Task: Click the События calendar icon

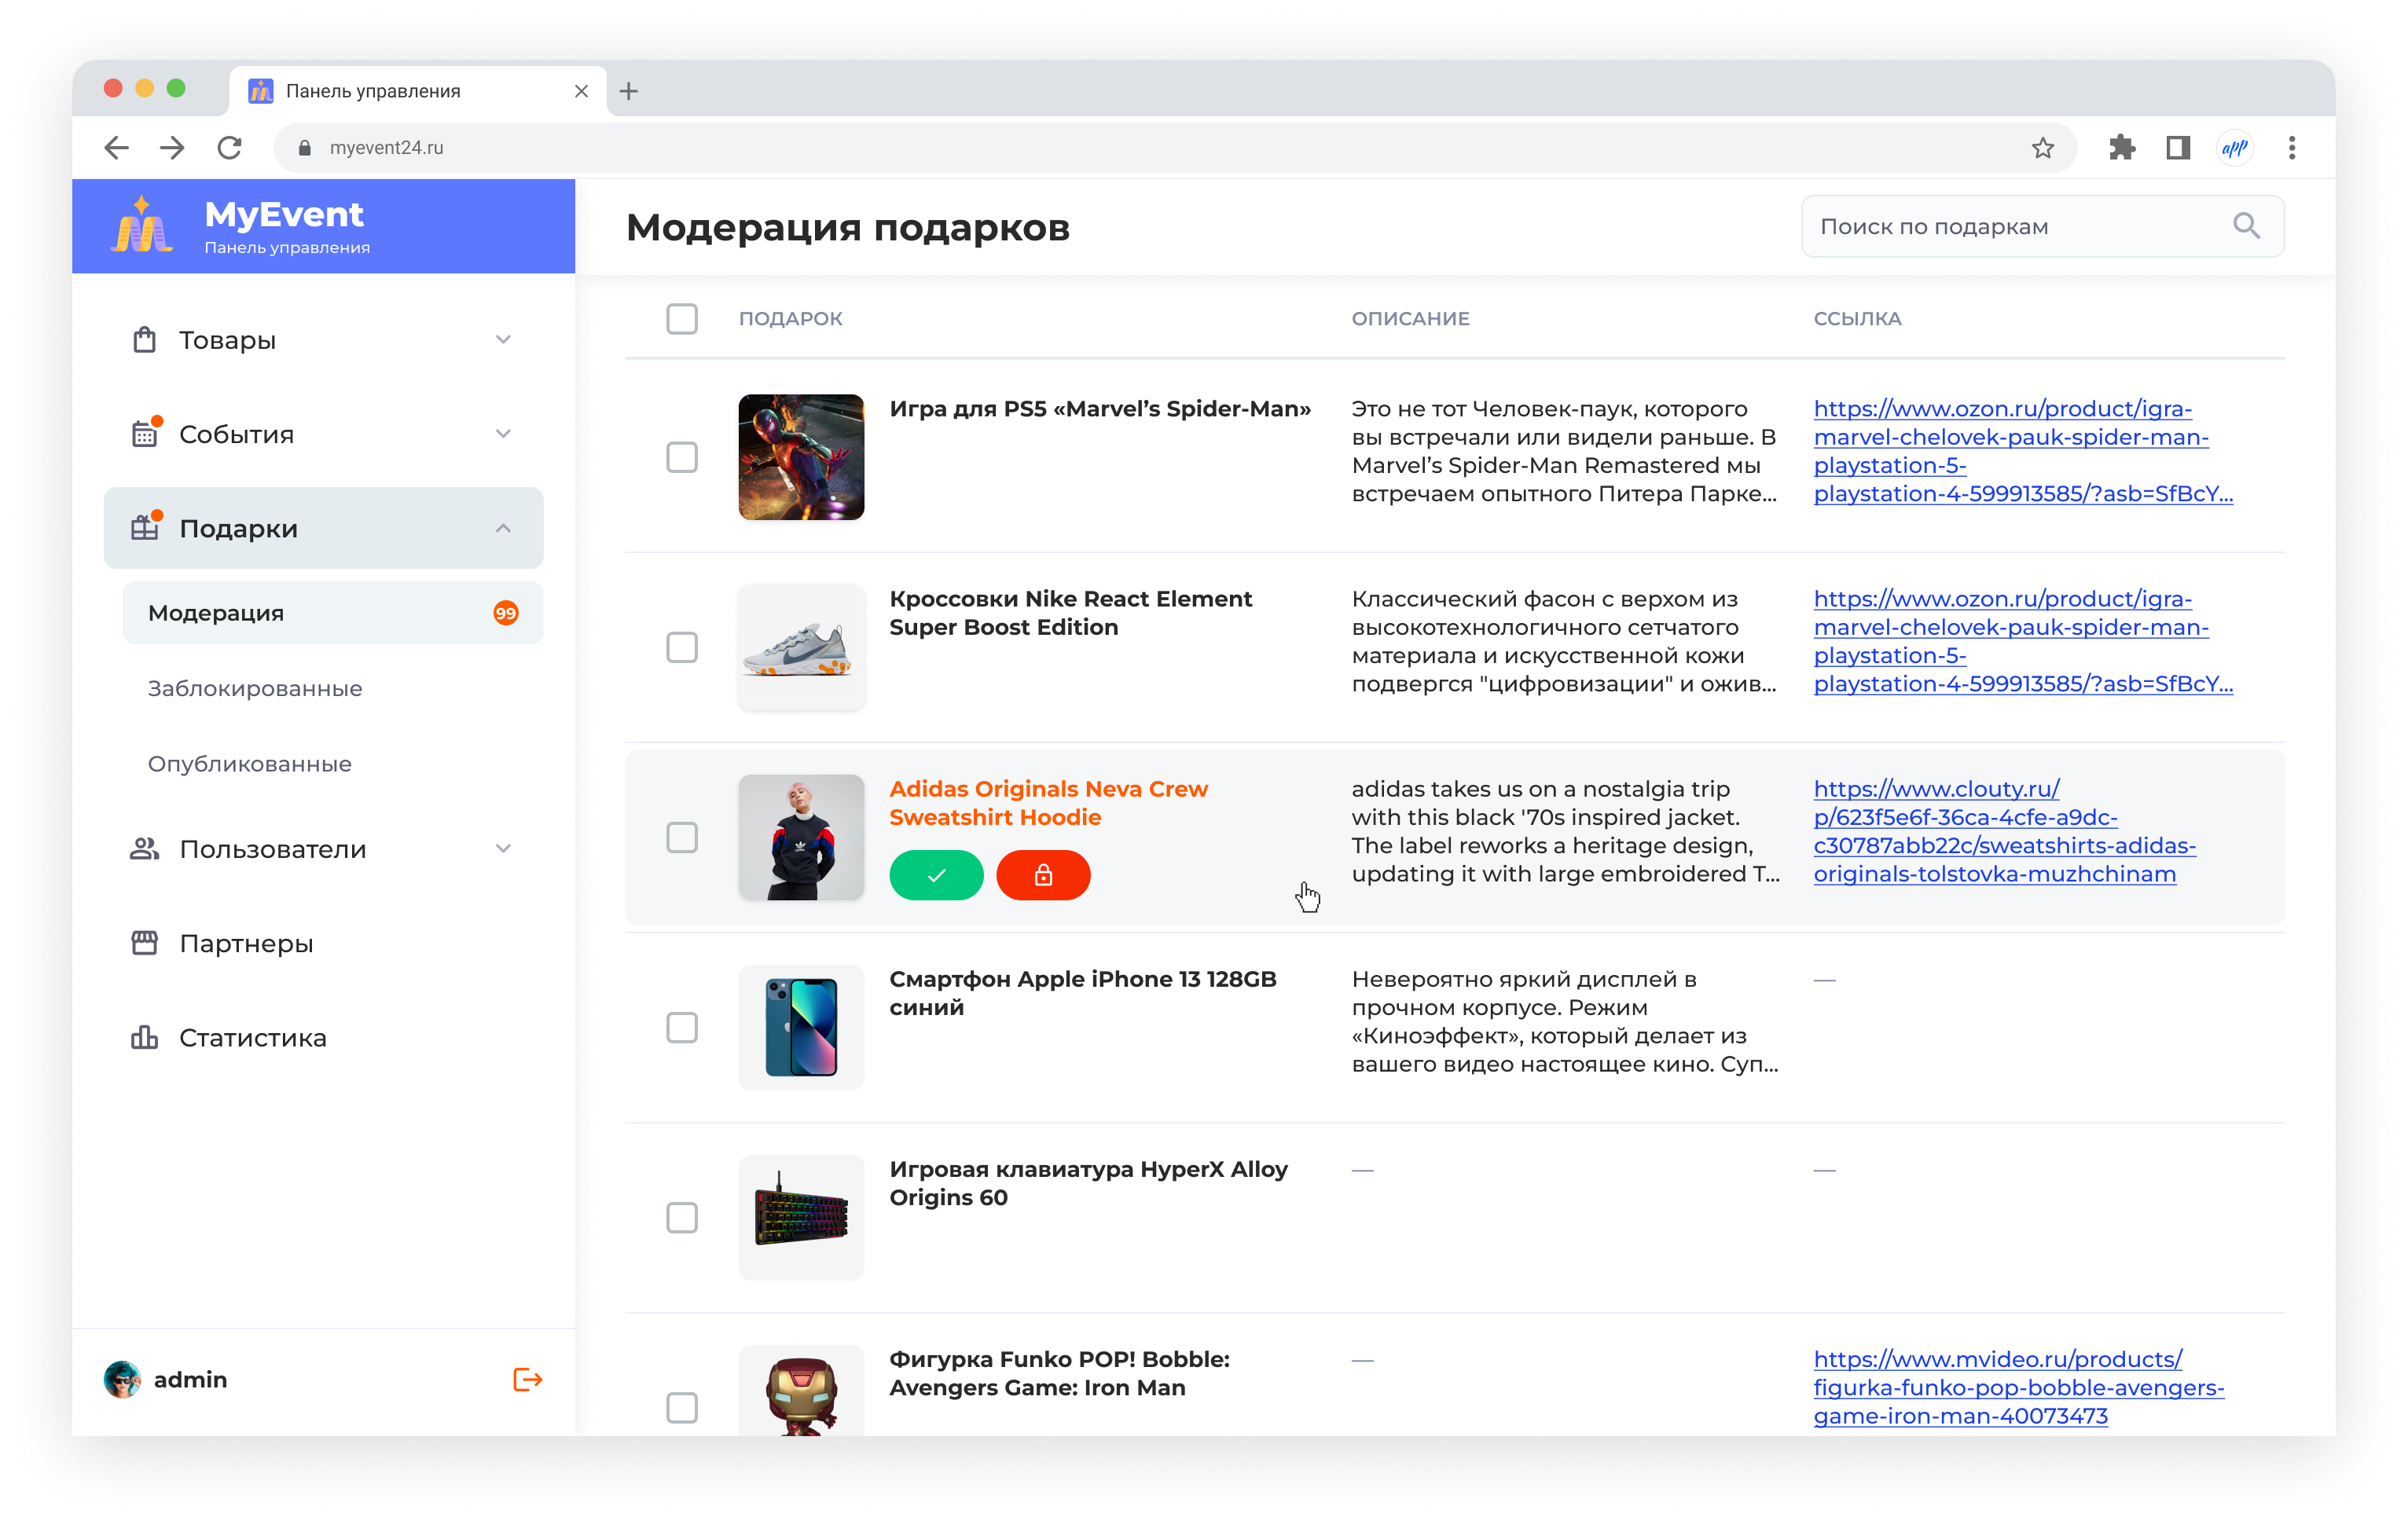Action: pos(144,434)
